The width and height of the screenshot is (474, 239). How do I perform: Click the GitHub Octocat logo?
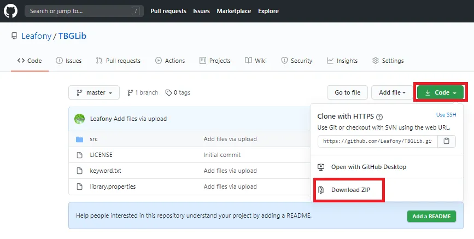pos(11,11)
